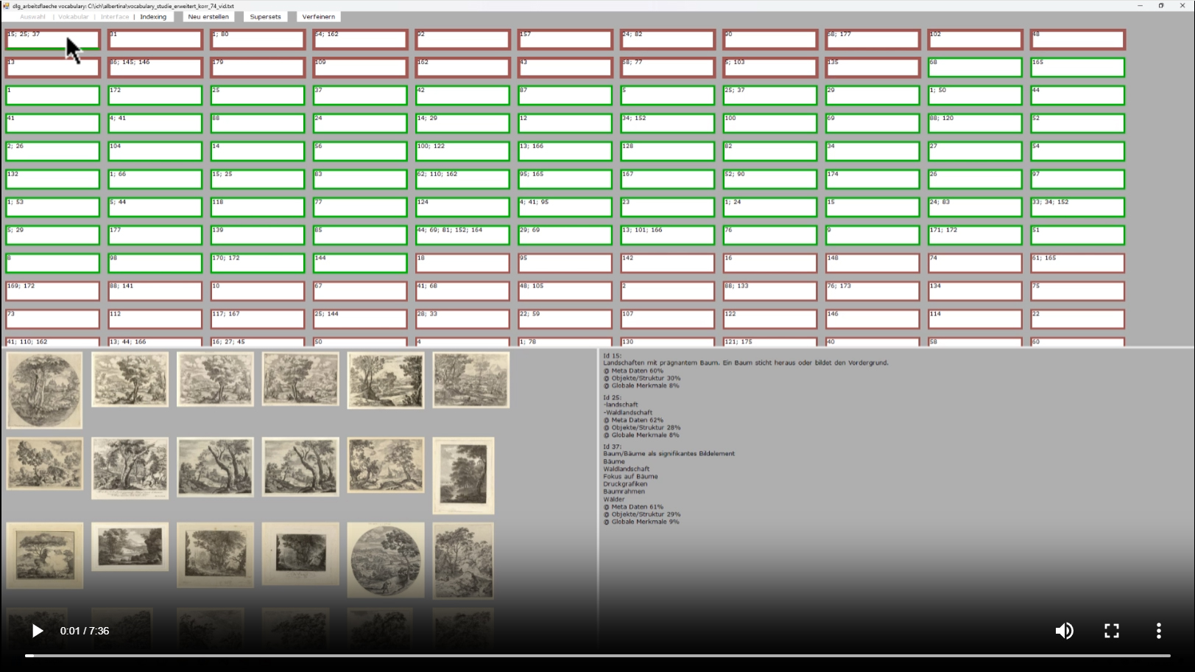Open the portrait landscape print in second thumbnail row
The height and width of the screenshot is (672, 1195).
coord(463,476)
